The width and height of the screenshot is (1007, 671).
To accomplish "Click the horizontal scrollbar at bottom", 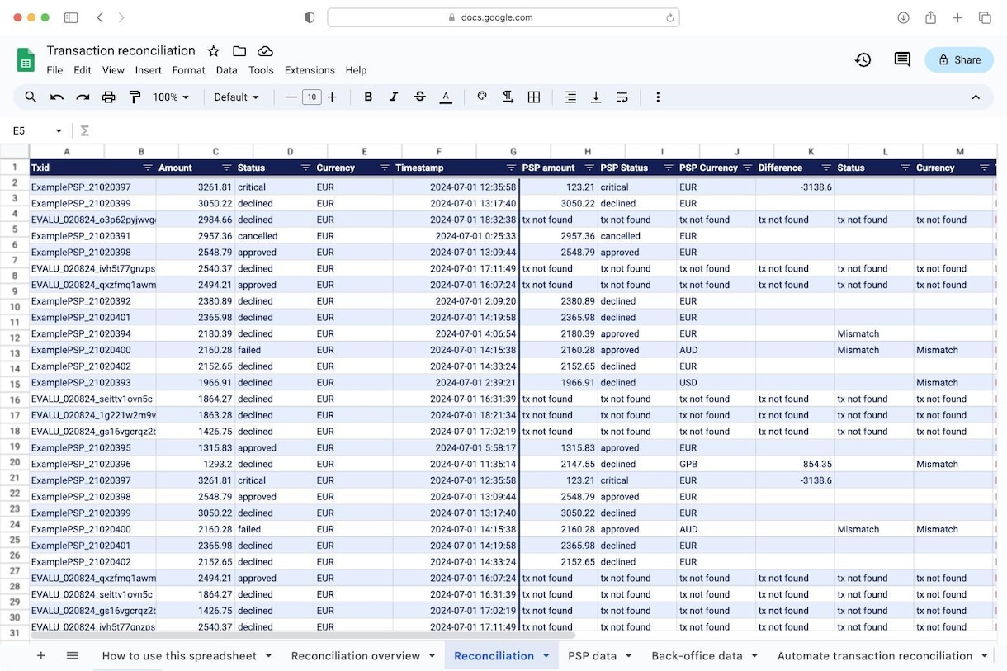I will pos(304,636).
